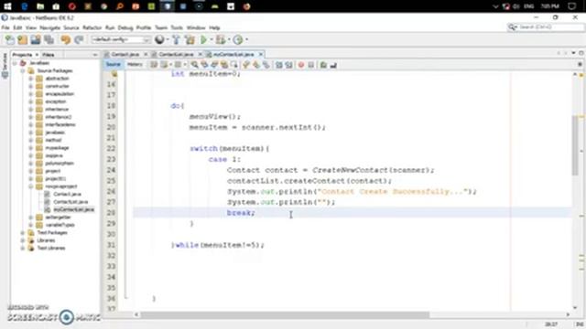Click the Next Bookmark icon

256,65
